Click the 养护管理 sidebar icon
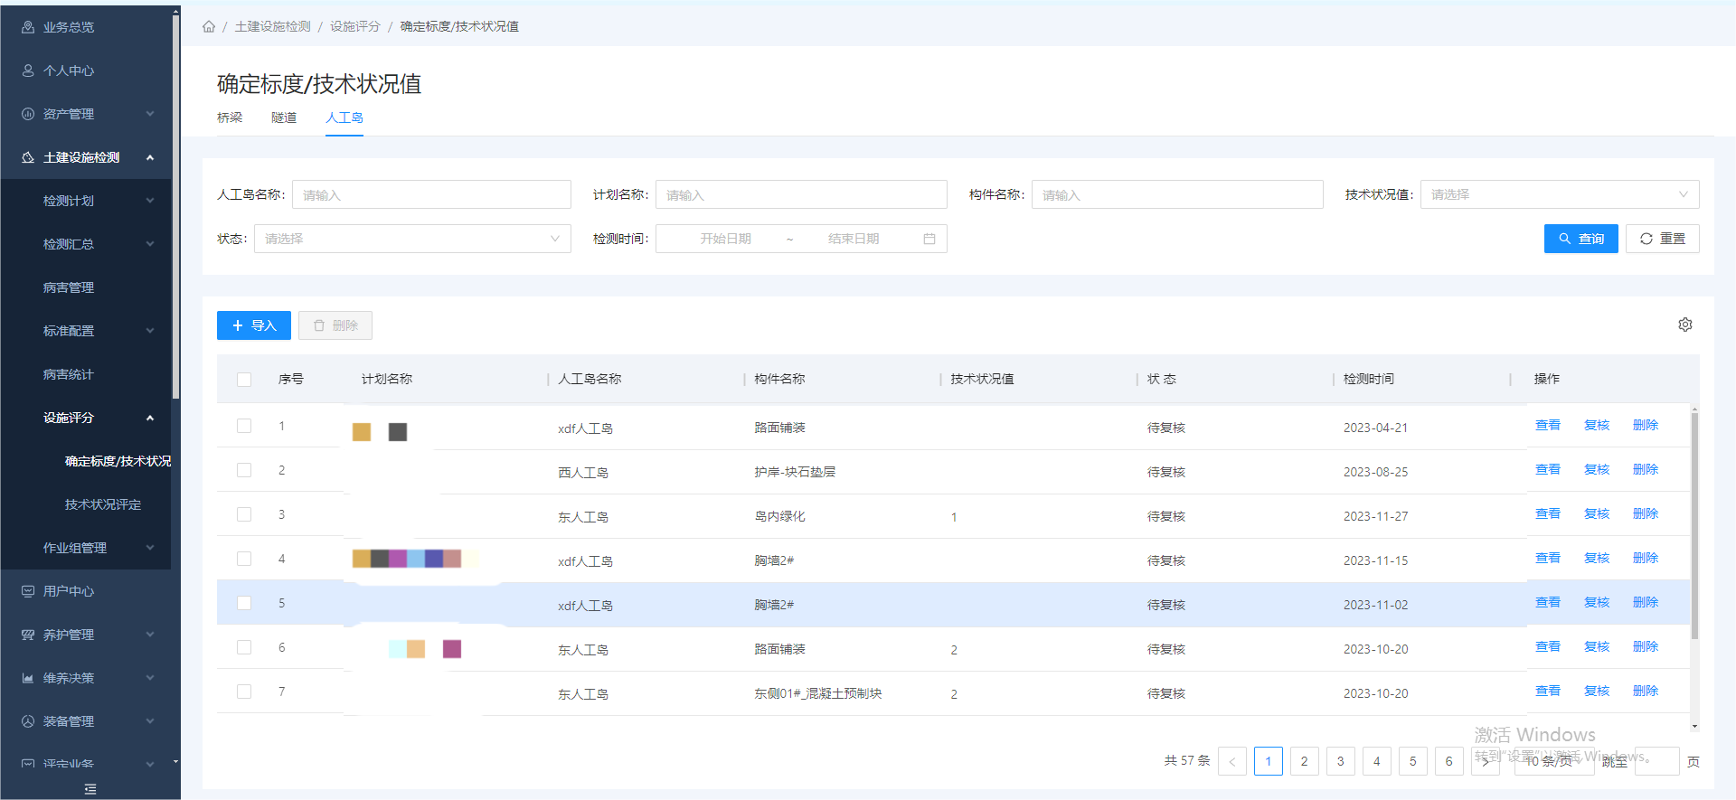The width and height of the screenshot is (1736, 800). tap(28, 635)
